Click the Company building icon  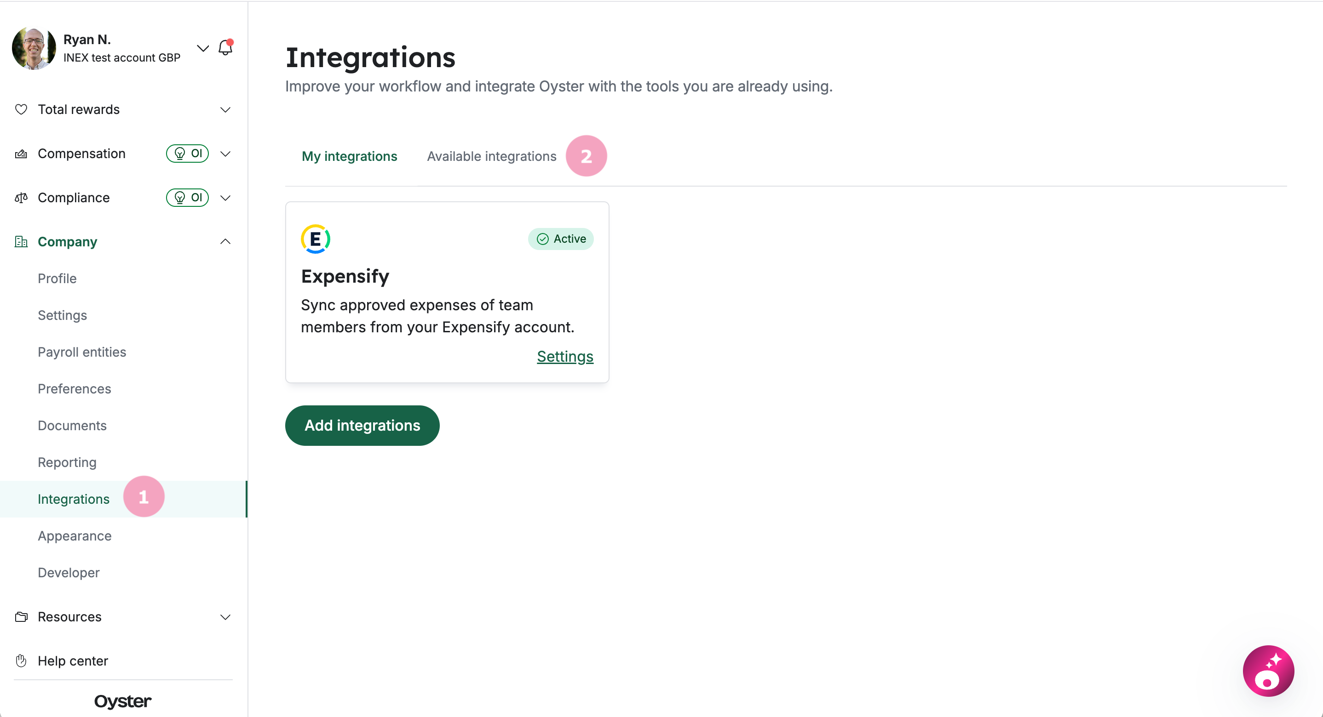(21, 242)
